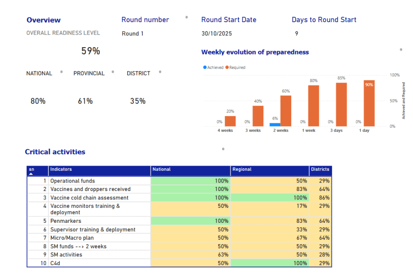Toggle descending sort on the Districts column header
The height and width of the screenshot is (276, 413).
(321, 169)
